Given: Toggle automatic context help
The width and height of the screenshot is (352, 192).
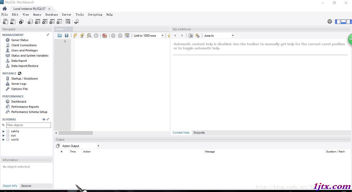Looking at the screenshot, I should [198, 36].
